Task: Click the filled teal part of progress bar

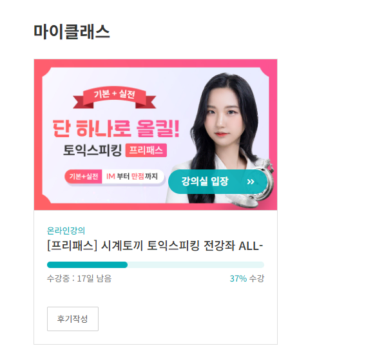Action: pos(87,265)
